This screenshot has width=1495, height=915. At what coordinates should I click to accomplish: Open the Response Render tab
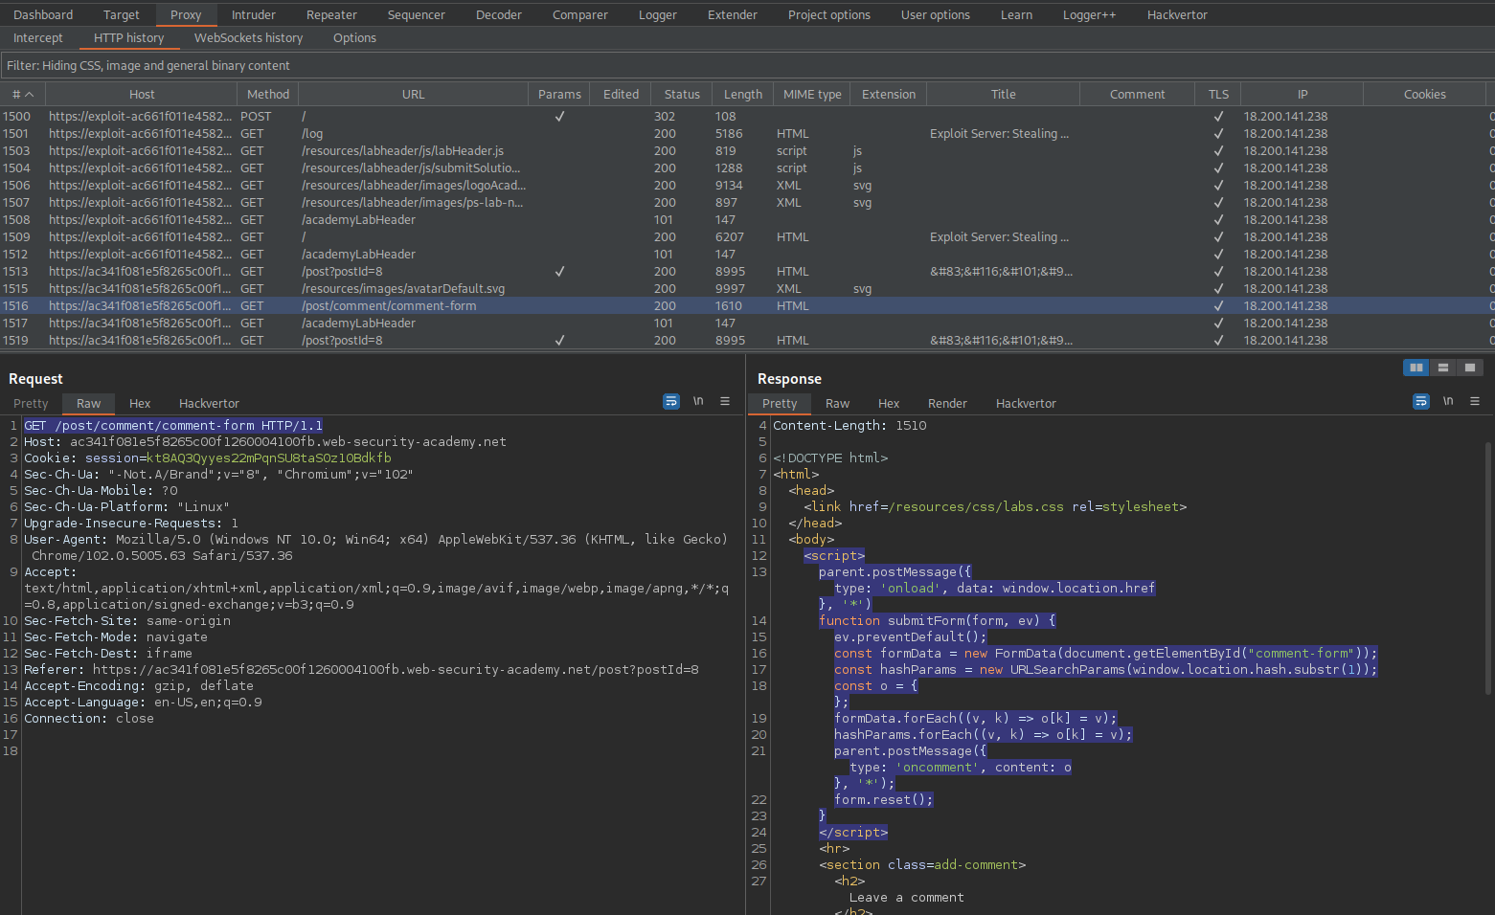tap(947, 403)
